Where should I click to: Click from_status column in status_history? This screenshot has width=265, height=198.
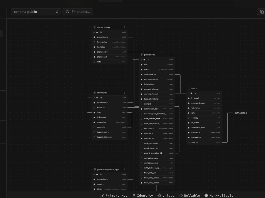click(109, 42)
